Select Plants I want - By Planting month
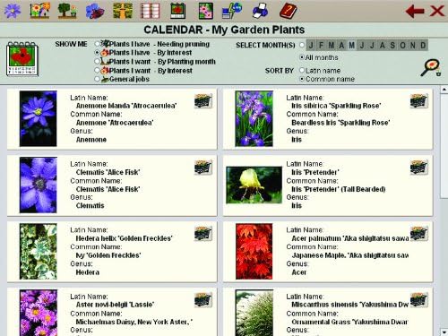The image size is (448, 336). tap(97, 62)
